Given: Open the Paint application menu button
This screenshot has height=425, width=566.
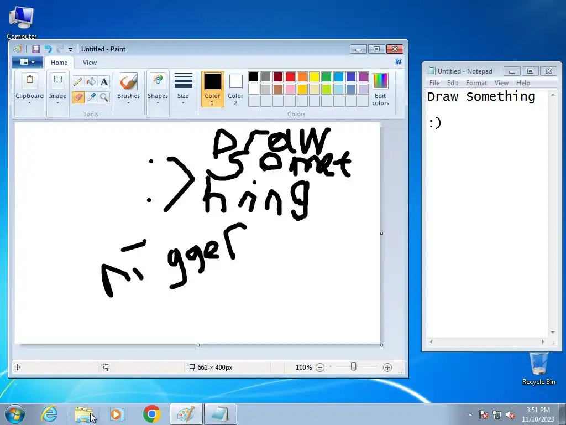Looking at the screenshot, I should (28, 62).
